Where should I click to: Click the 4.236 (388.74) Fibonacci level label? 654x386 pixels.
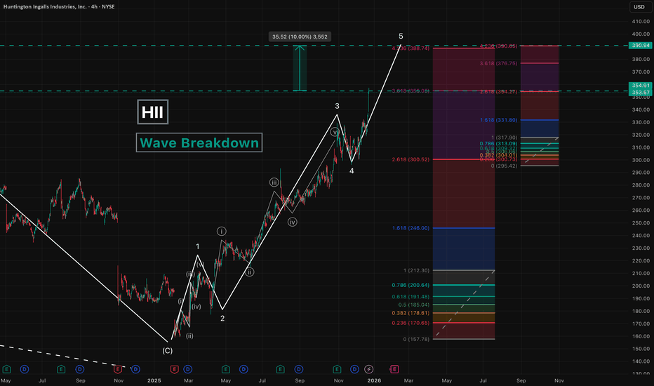[411, 48]
